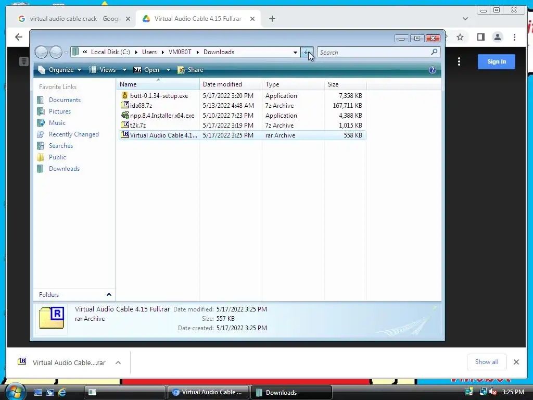Sort by the Size column header
The width and height of the screenshot is (533, 400).
tap(346, 84)
